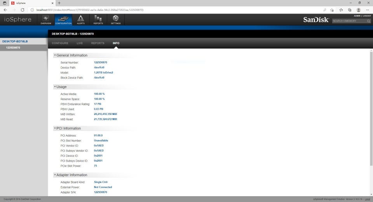Click the browser address bar URL

pos(90,10)
